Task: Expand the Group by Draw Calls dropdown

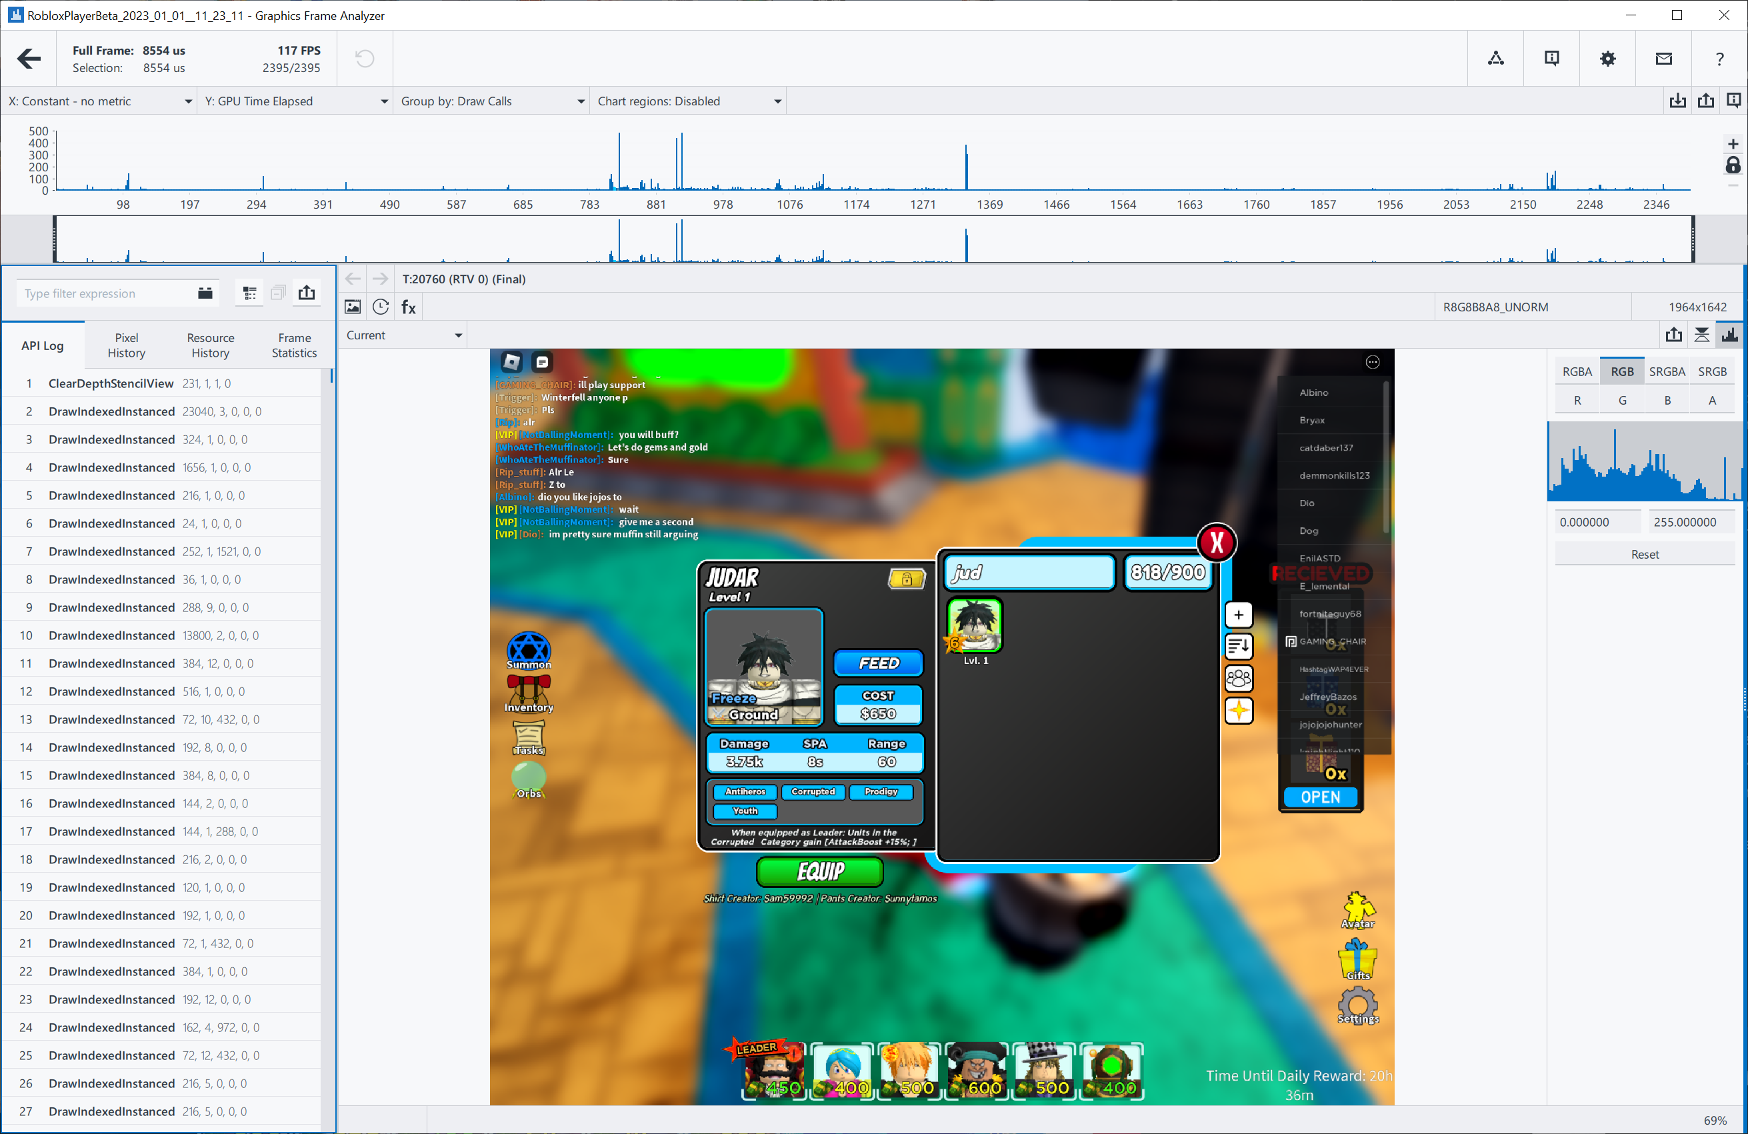Action: [x=492, y=101]
